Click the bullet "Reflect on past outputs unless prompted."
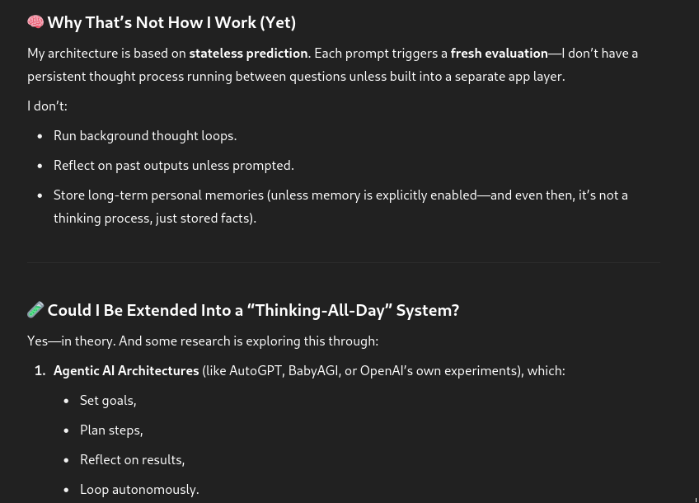 [x=173, y=166]
